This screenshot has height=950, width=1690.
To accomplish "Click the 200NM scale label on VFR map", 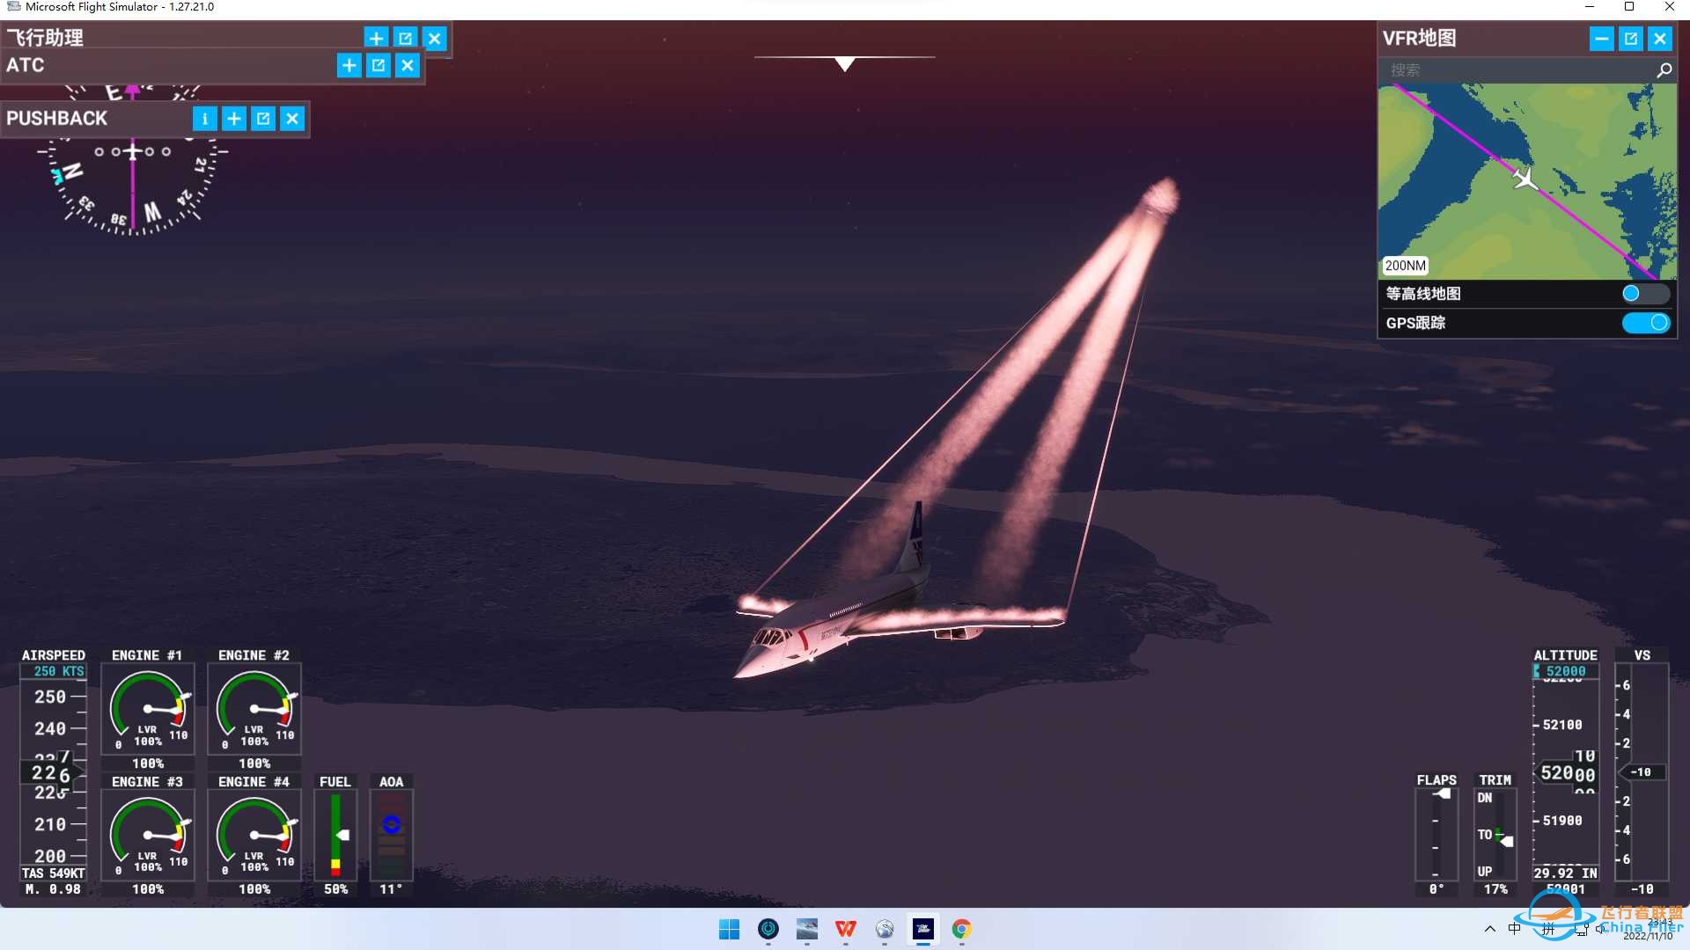I will pyautogui.click(x=1405, y=266).
